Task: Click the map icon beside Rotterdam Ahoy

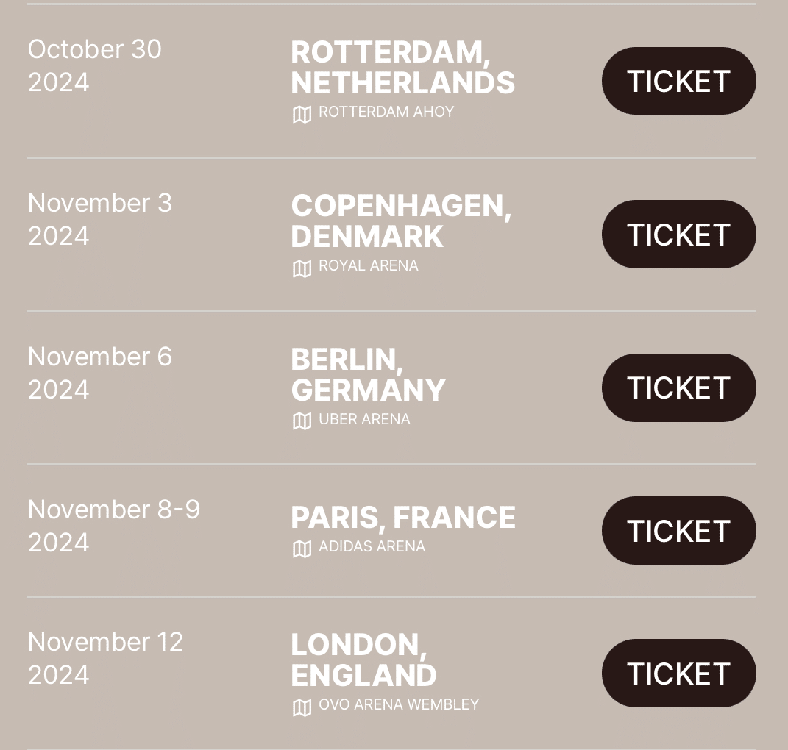Action: 302,115
